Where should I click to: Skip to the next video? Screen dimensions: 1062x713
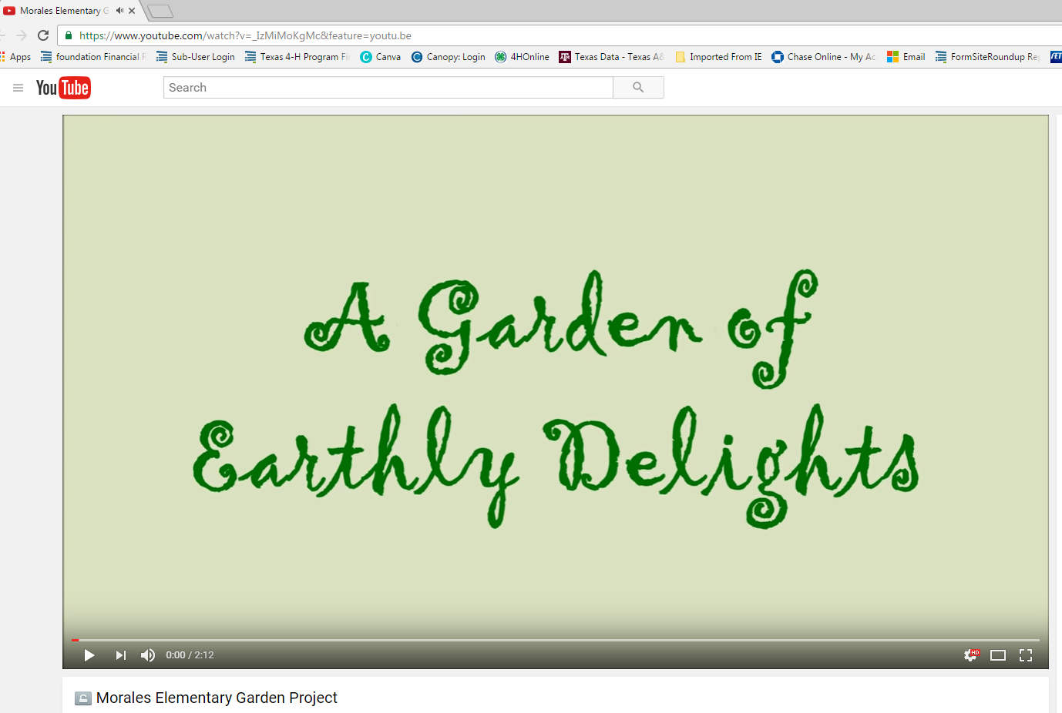pyautogui.click(x=119, y=655)
